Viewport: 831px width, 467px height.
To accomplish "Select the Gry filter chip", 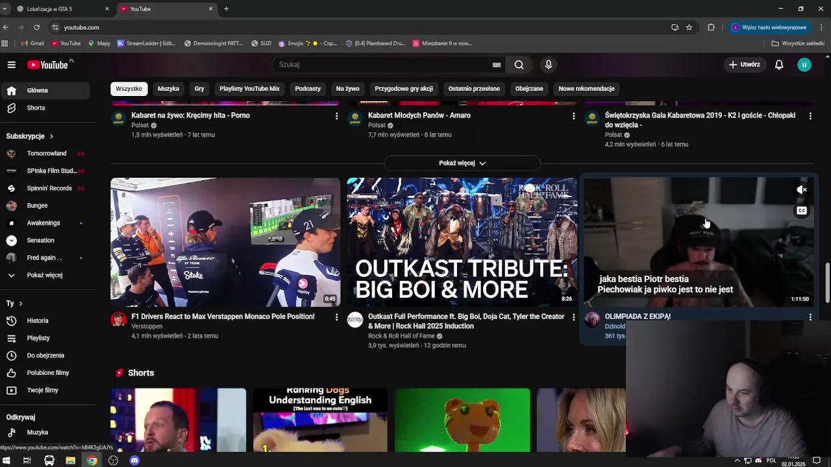I will tap(199, 88).
